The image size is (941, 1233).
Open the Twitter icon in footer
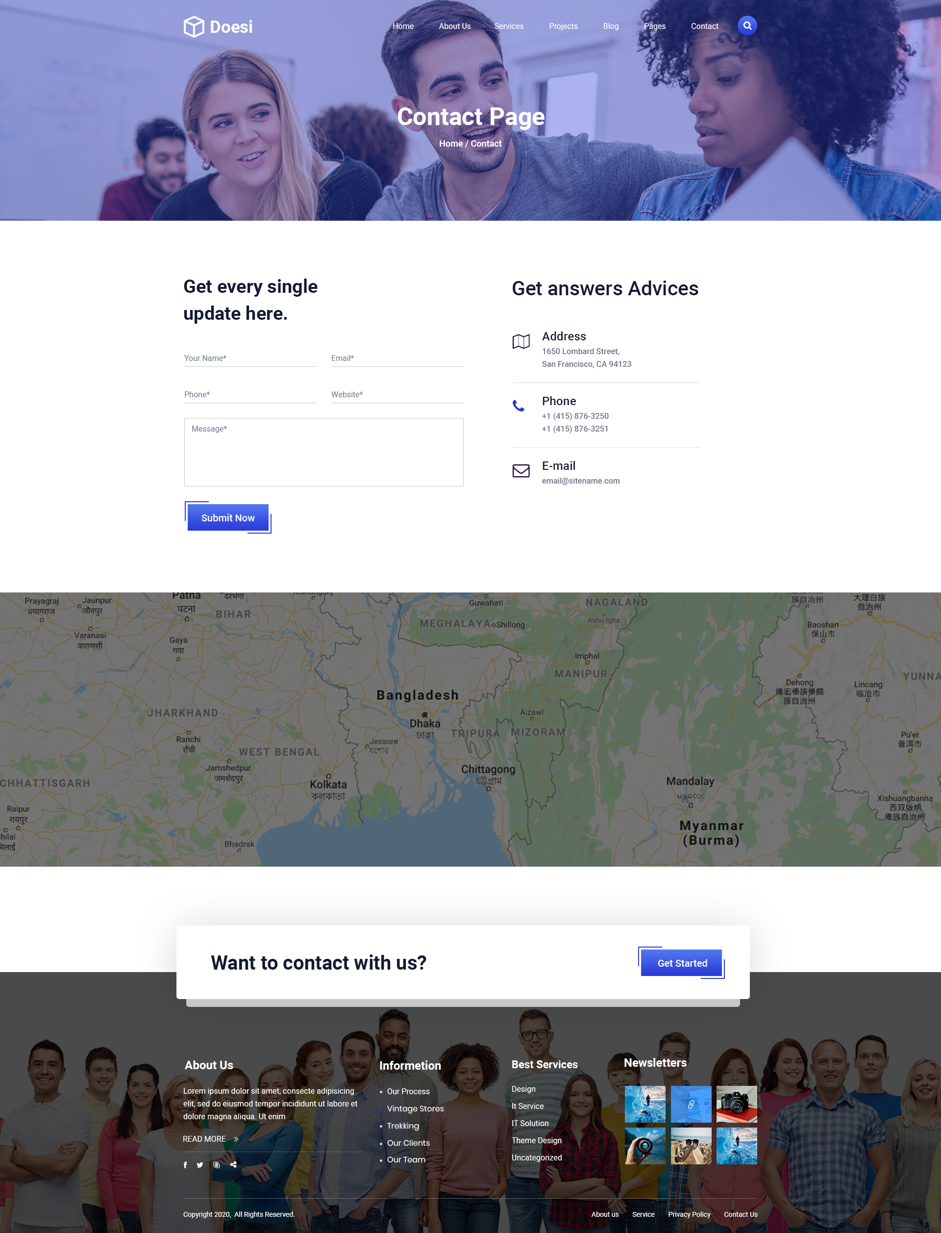click(200, 1165)
